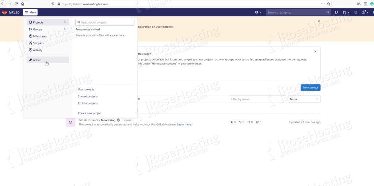Click the project merge requests count
Screen dimensions: 374x186
tap(250, 122)
